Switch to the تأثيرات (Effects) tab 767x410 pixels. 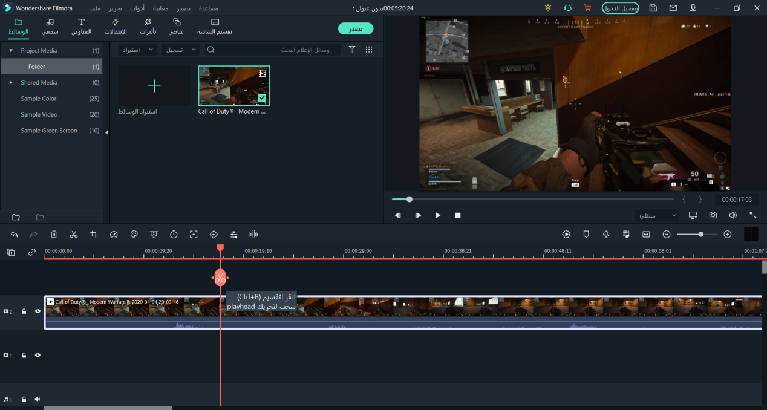coord(148,27)
